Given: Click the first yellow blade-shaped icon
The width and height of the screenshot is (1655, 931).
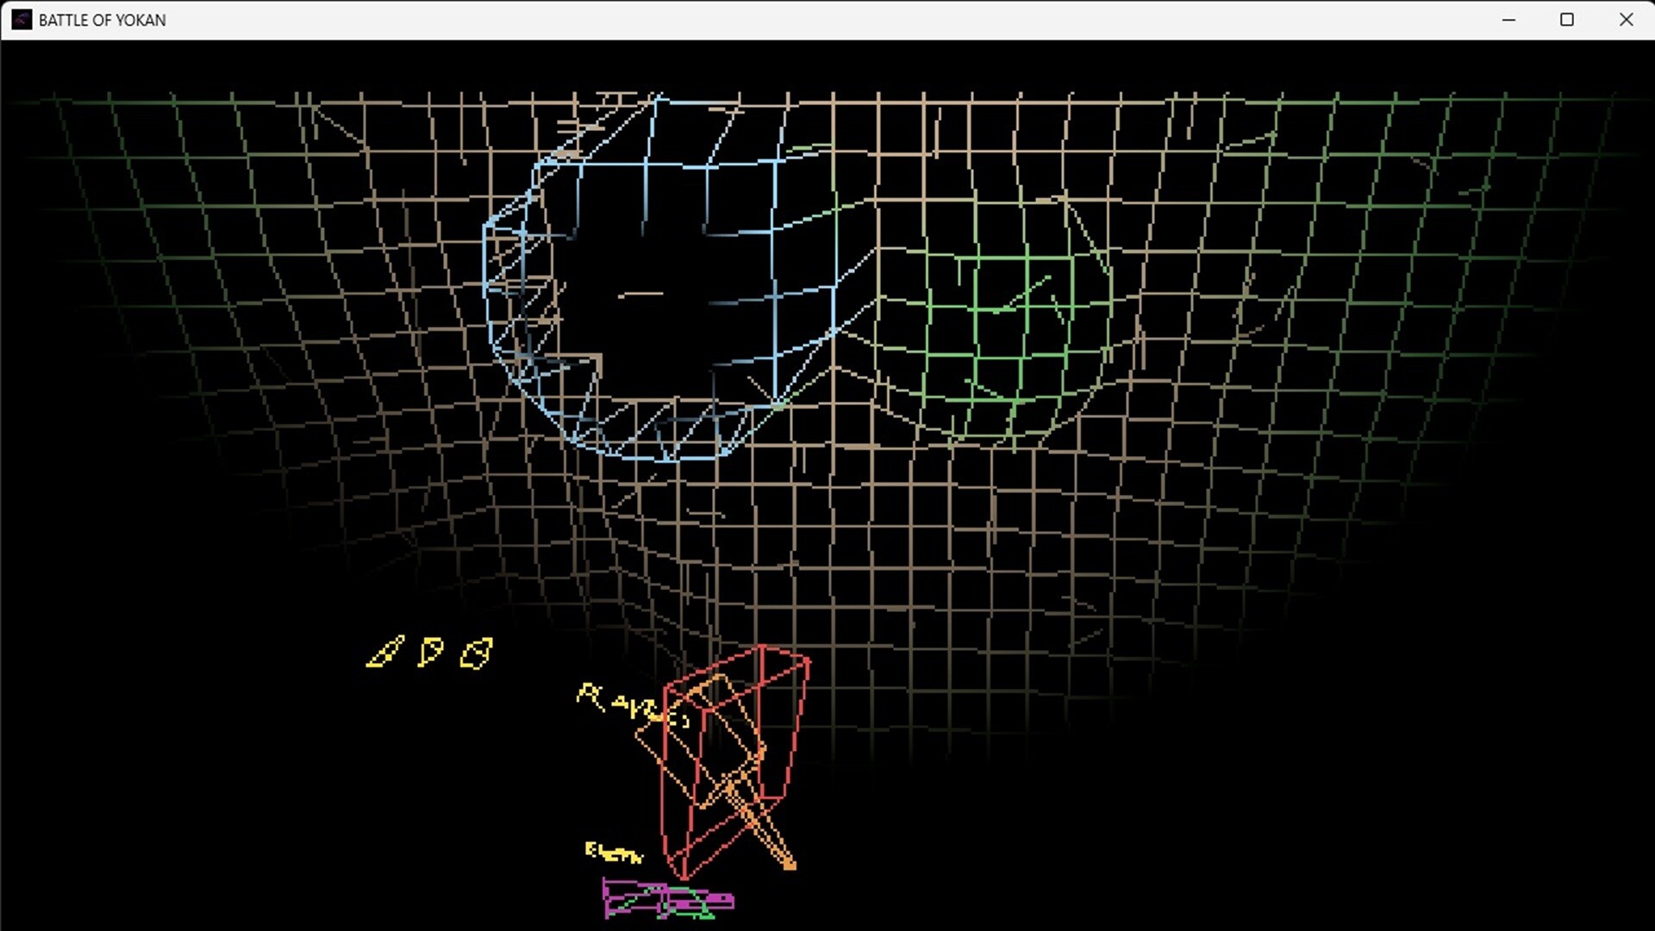Looking at the screenshot, I should (385, 653).
